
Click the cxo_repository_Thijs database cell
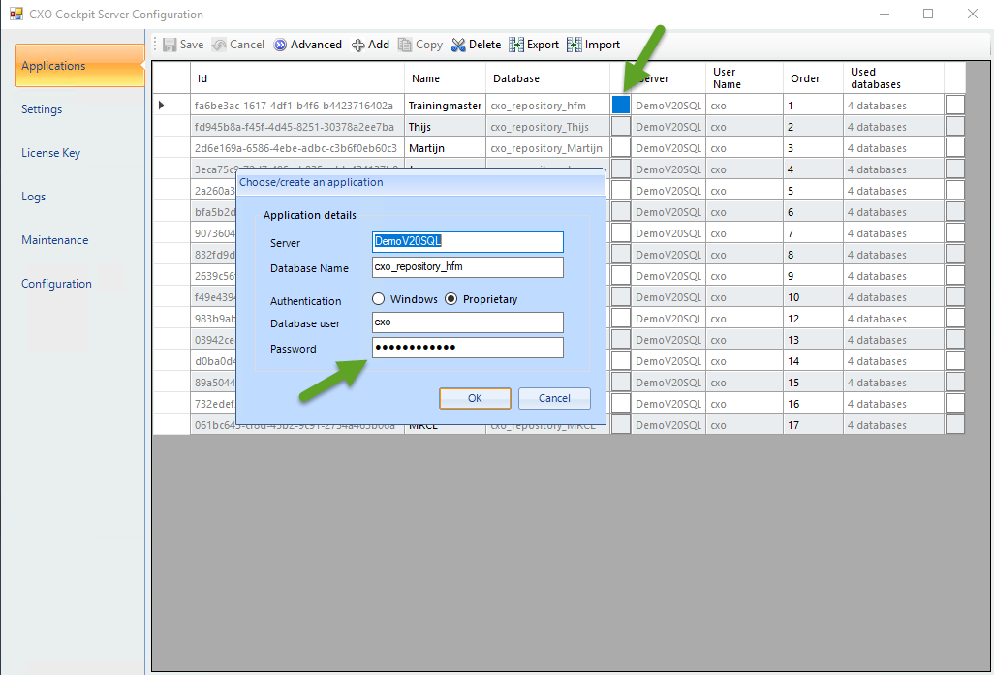point(547,127)
